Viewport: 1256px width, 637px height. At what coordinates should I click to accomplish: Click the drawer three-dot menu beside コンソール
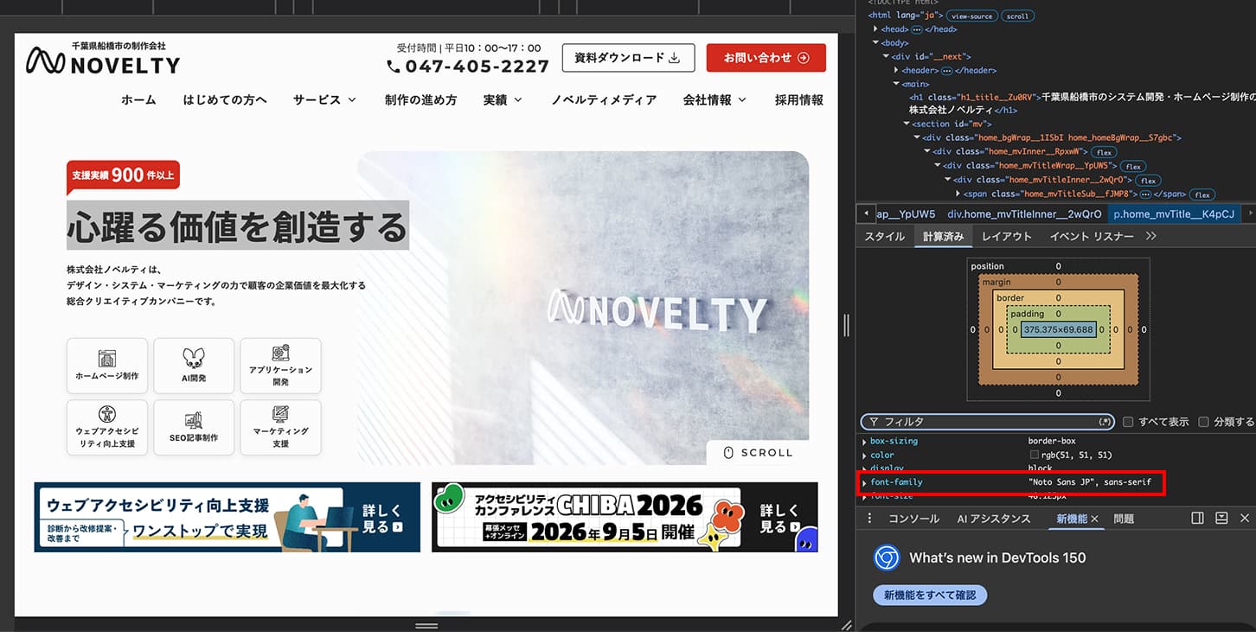[870, 519]
